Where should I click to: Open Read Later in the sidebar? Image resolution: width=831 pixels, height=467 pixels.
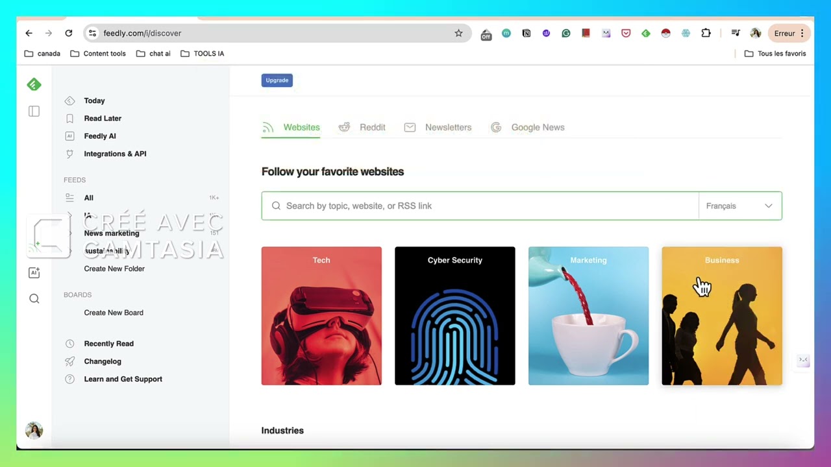click(x=103, y=118)
